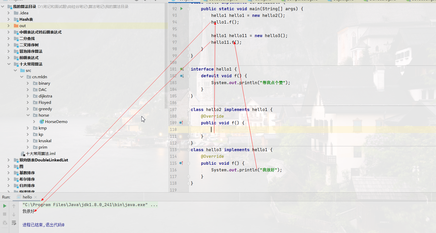
Task: Click the HorseDemo class icon
Action: pyautogui.click(x=42, y=121)
